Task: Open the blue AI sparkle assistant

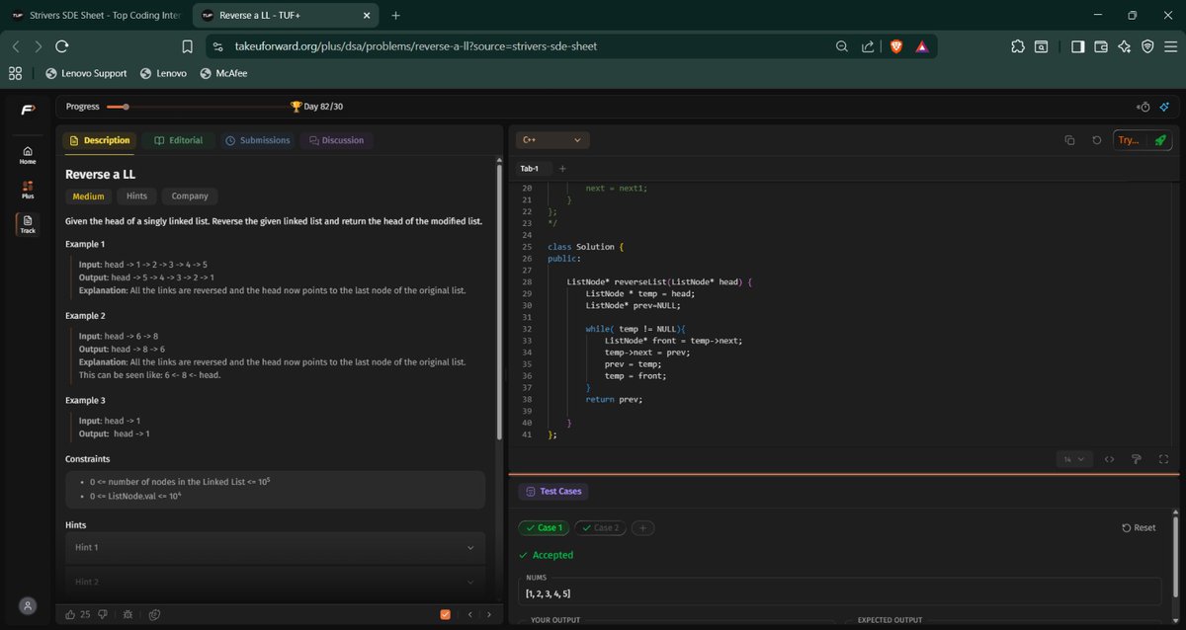Action: pos(1165,107)
